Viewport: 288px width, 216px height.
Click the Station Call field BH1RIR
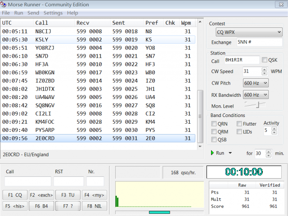coord(242,60)
